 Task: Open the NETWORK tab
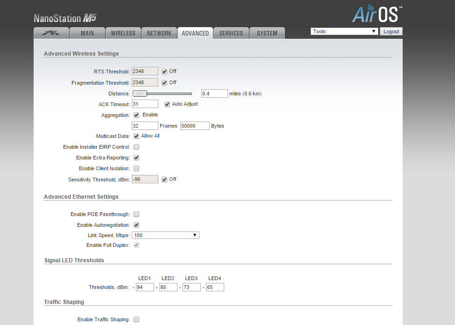(x=159, y=33)
